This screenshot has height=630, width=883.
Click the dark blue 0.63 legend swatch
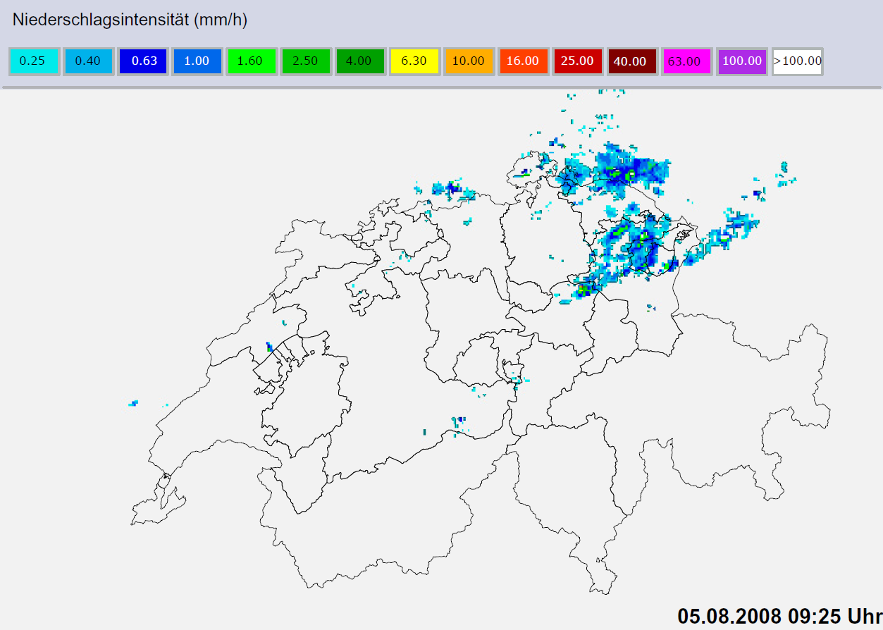pos(142,61)
